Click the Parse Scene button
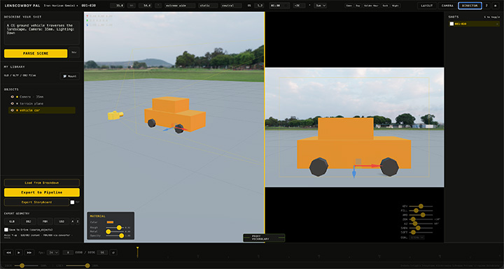504x269 pixels. click(36, 53)
